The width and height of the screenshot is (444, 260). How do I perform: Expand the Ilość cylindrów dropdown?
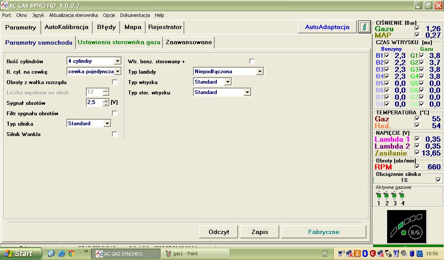(x=117, y=62)
